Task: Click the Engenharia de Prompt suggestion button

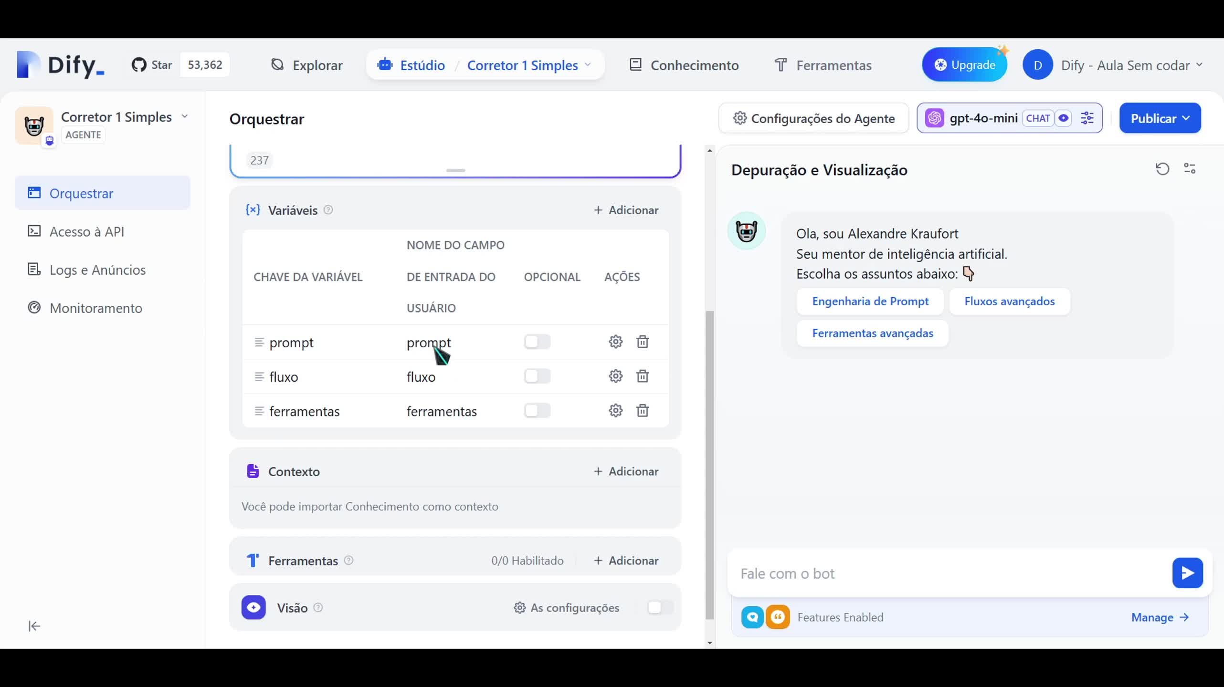Action: [870, 301]
